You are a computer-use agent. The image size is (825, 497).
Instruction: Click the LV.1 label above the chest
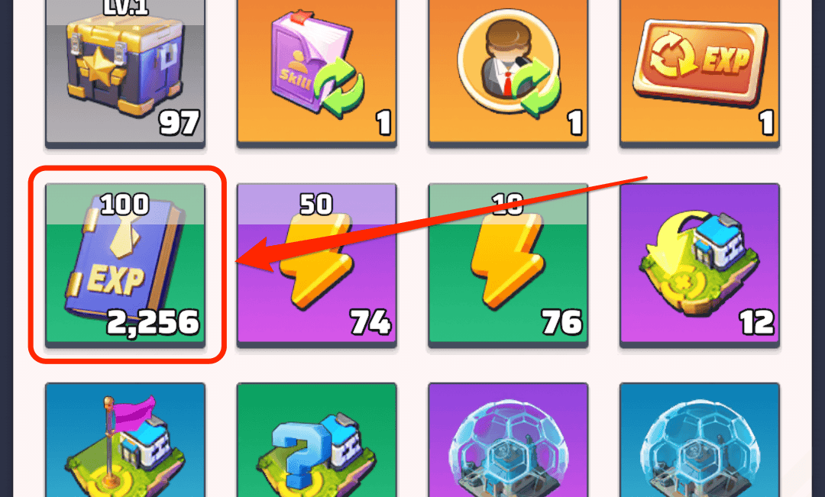click(125, 8)
